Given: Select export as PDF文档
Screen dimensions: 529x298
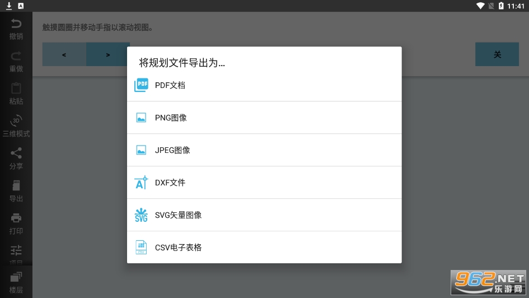Looking at the screenshot, I should coord(170,85).
